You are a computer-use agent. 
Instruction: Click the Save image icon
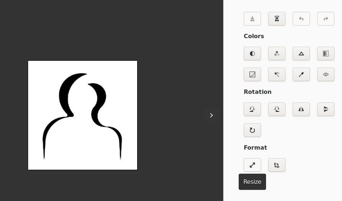pos(252,19)
